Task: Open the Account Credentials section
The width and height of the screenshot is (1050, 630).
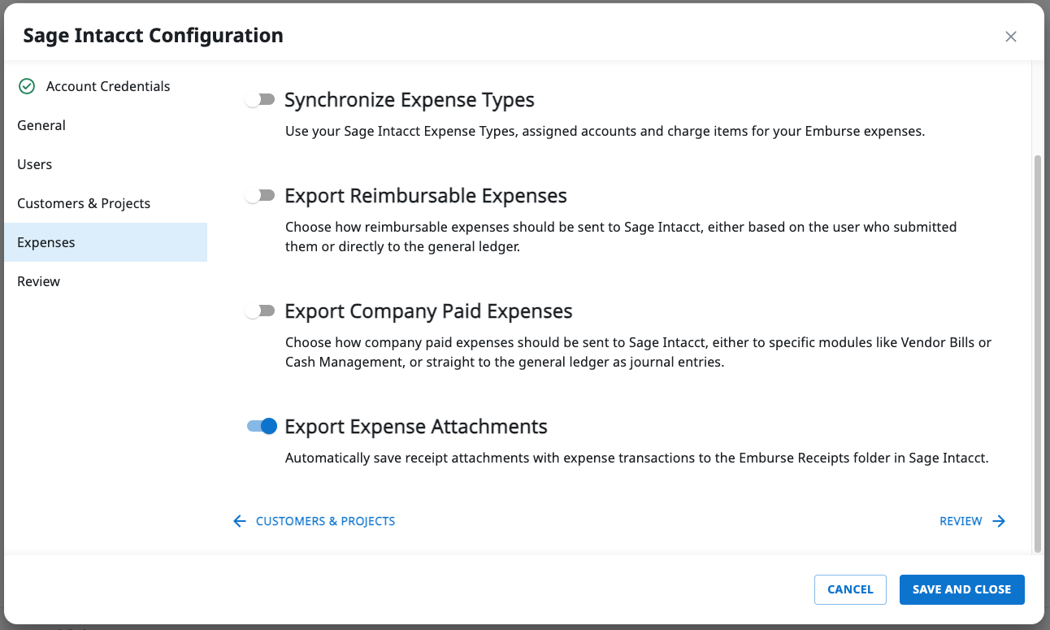Action: click(x=108, y=86)
